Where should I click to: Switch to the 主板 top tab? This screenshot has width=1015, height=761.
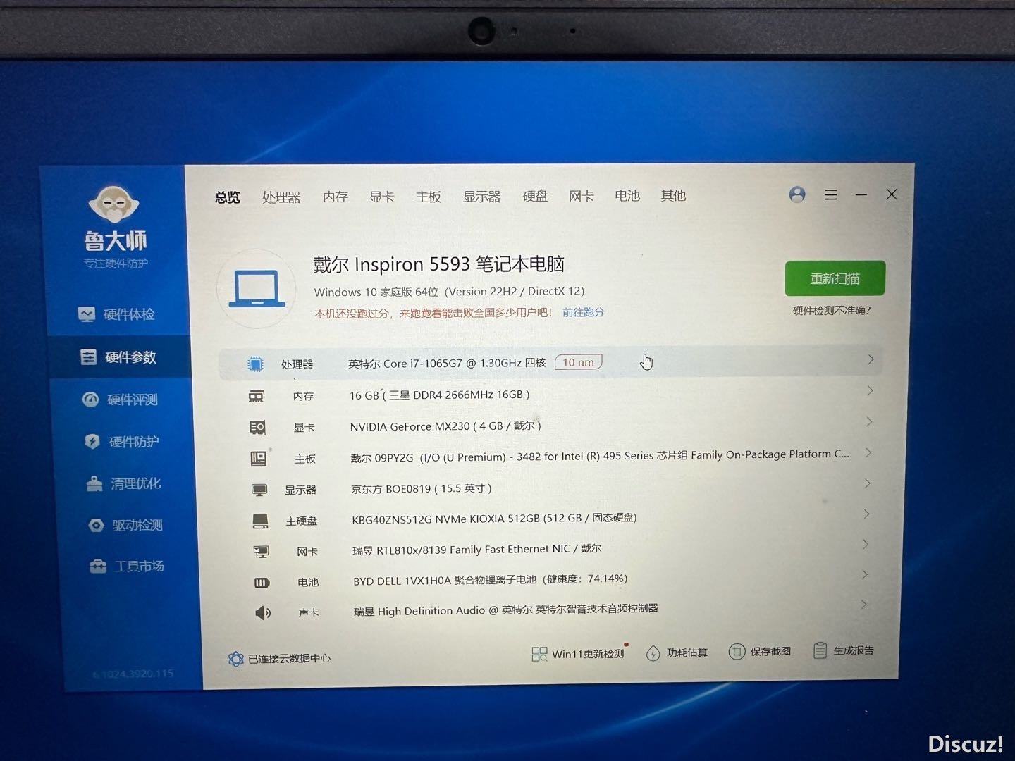(x=428, y=197)
